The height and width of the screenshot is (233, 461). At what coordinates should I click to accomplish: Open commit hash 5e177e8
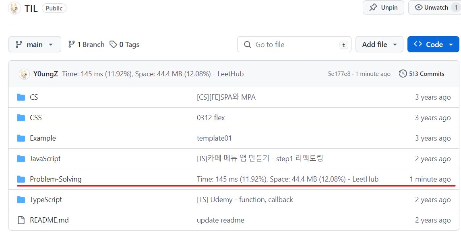339,74
